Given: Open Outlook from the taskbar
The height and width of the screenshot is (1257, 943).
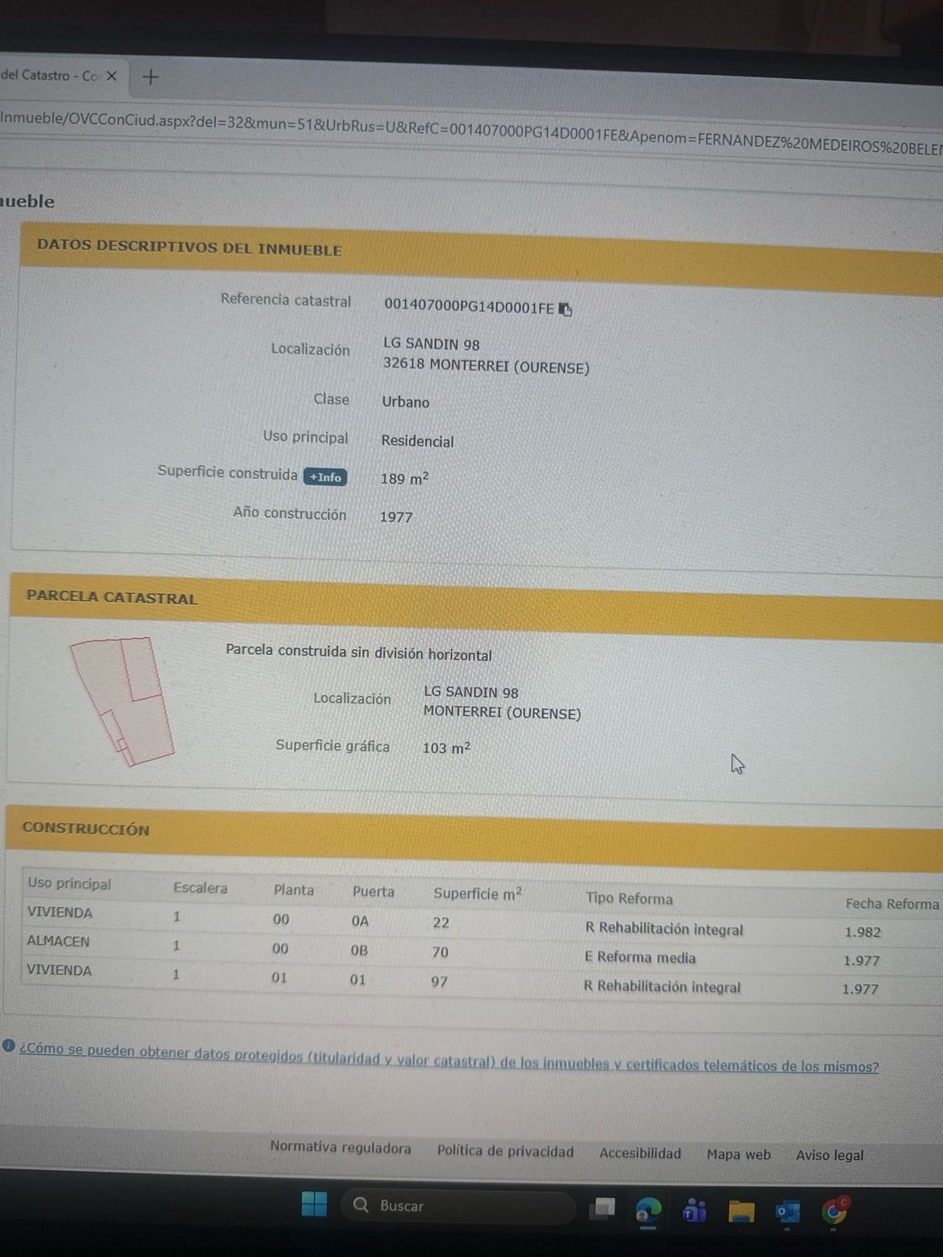Looking at the screenshot, I should tap(788, 1211).
